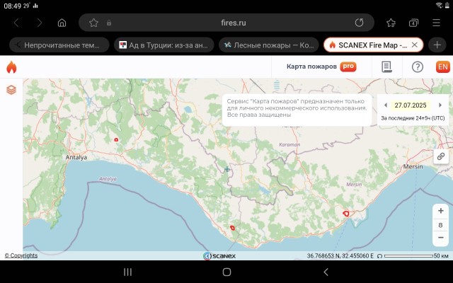The height and width of the screenshot is (283, 453).
Task: Open browser hamburger menu
Action: pyautogui.click(x=436, y=23)
